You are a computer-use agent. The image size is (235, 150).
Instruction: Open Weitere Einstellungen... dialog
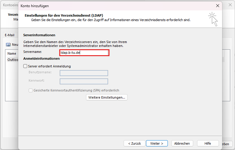pyautogui.click(x=107, y=97)
